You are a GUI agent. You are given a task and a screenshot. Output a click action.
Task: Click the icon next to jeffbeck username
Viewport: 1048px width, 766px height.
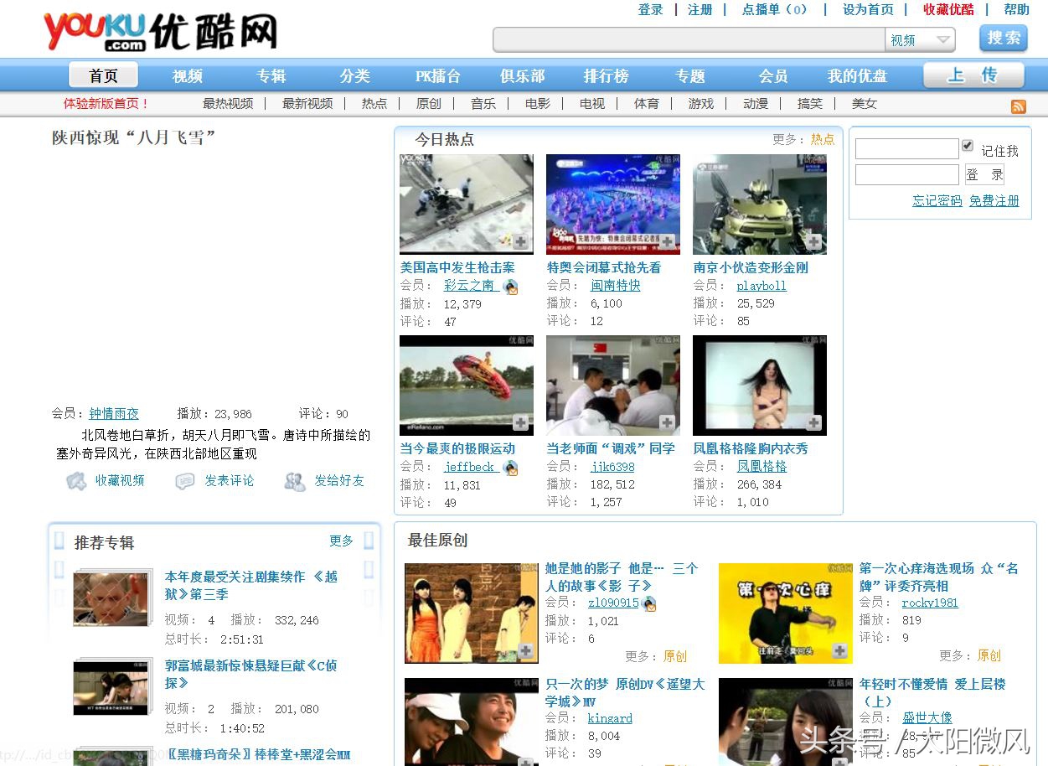tap(511, 468)
